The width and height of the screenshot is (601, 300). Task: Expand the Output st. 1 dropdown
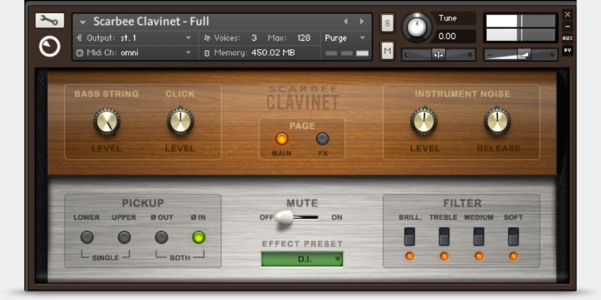coord(188,38)
